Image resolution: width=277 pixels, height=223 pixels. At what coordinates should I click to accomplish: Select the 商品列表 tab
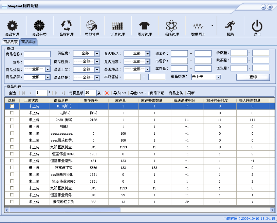click(x=11, y=42)
